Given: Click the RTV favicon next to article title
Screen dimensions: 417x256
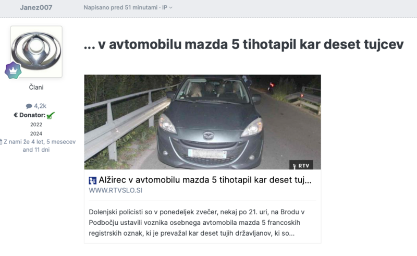Looking at the screenshot, I should pyautogui.click(x=93, y=181).
